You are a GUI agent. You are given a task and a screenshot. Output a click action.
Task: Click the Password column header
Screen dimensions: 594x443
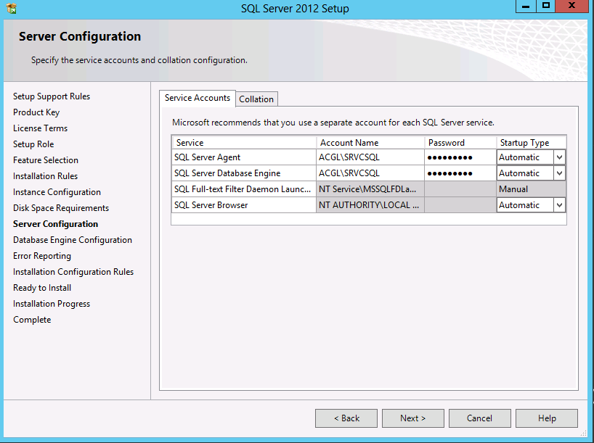[x=460, y=143]
